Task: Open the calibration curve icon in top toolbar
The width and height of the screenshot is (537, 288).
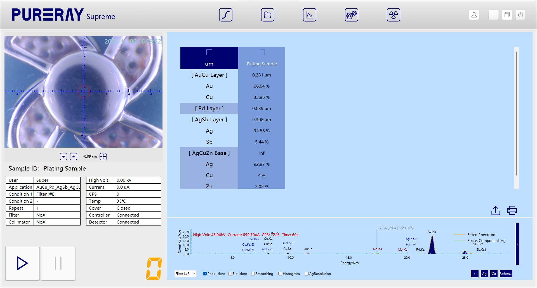Action: pyautogui.click(x=225, y=15)
